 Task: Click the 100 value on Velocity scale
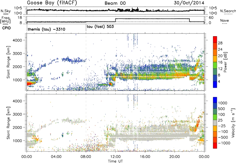click(222, 114)
